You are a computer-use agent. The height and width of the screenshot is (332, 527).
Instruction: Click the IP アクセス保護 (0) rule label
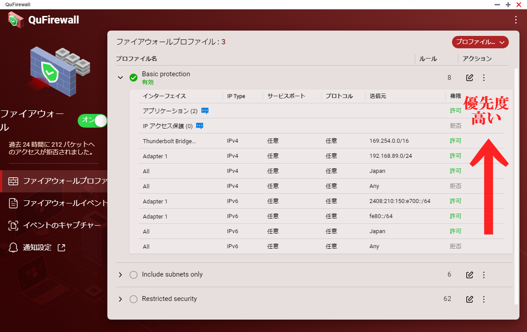tap(167, 126)
